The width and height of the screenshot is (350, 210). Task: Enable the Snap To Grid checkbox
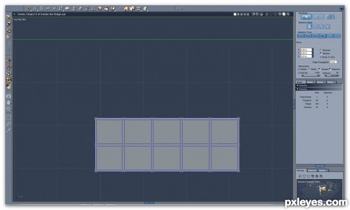pyautogui.click(x=321, y=57)
